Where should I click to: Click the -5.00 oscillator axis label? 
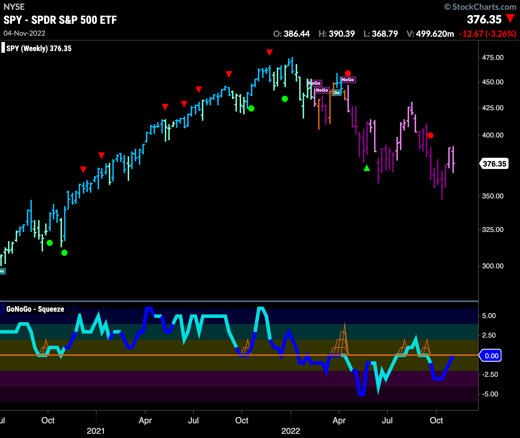click(x=490, y=394)
